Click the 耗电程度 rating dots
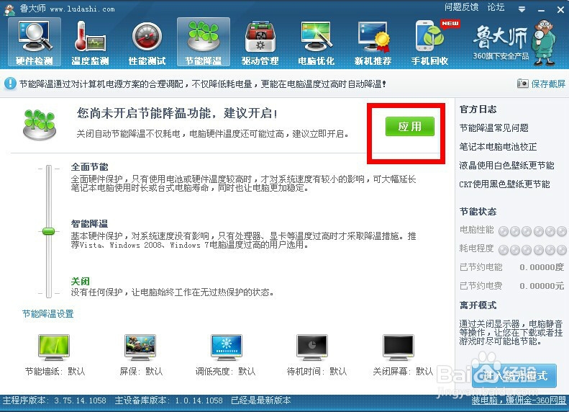Viewport: 569px width, 412px height. click(x=532, y=250)
